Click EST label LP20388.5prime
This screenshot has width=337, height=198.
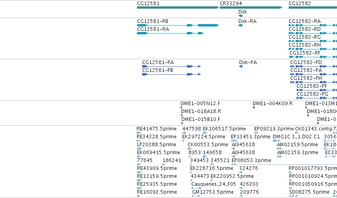click(x=156, y=145)
